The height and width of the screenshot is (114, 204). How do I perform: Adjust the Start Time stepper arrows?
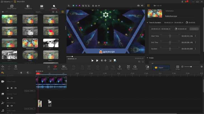[195, 36]
